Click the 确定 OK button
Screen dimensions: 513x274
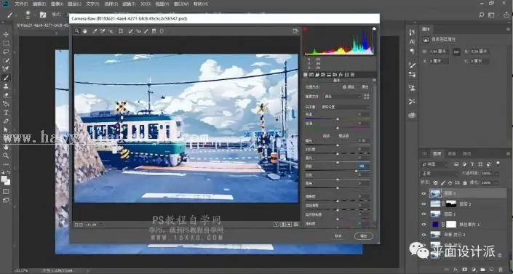coord(363,235)
